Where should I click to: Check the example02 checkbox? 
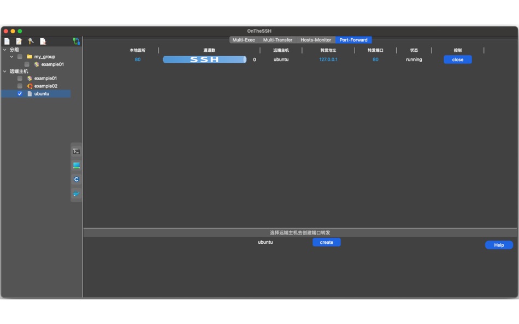[x=20, y=86]
